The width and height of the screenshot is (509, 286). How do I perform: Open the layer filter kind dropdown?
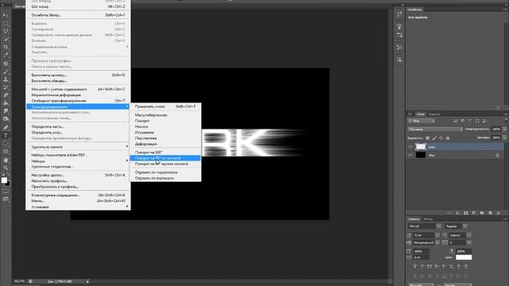click(x=422, y=121)
